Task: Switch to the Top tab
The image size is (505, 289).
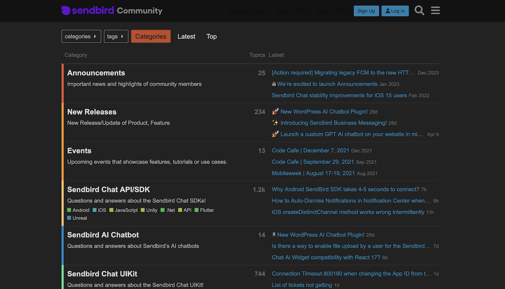Action: (x=212, y=37)
